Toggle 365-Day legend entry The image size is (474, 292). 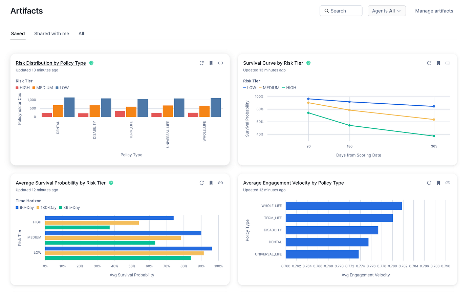[69, 208]
